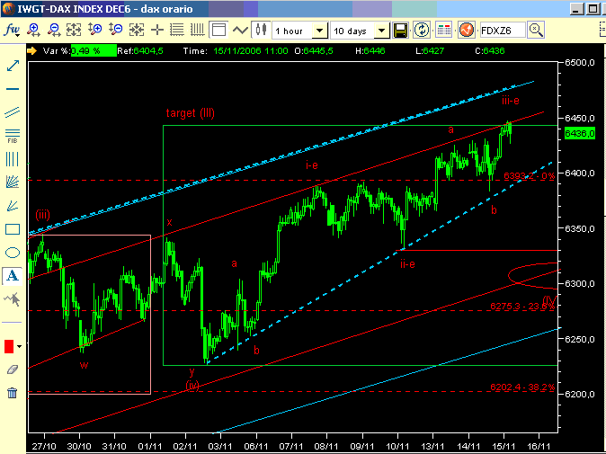606x454 pixels.
Task: Click the orange chart globe icon
Action: 466,30
